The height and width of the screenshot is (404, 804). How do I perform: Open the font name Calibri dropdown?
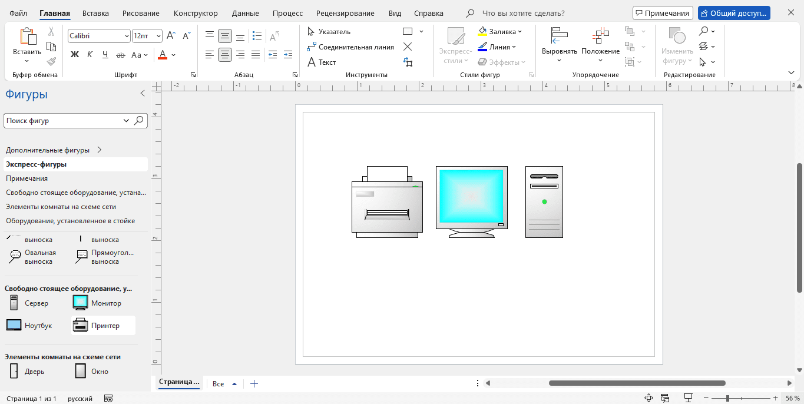tap(127, 37)
